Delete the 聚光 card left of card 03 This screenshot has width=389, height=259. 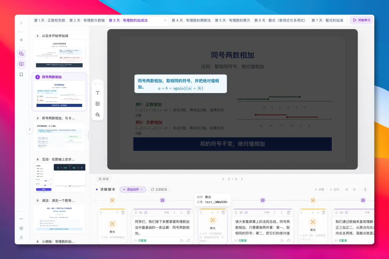pyautogui.click(x=323, y=213)
